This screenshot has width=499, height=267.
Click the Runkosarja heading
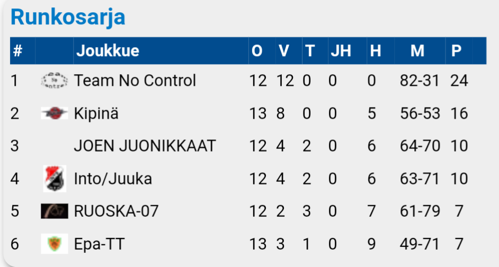(x=68, y=17)
